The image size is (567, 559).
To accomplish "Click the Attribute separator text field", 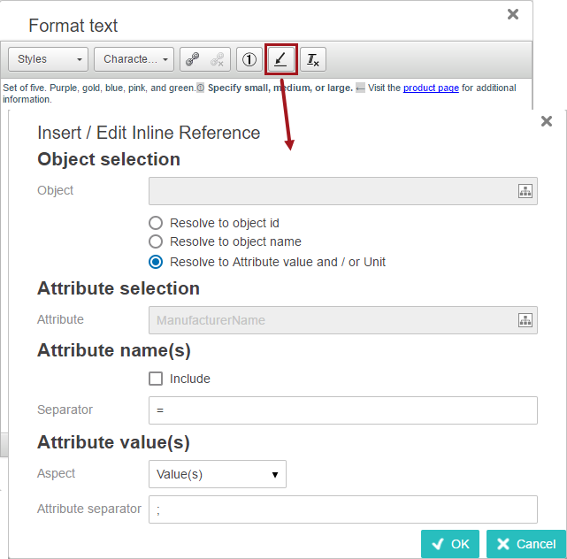I will 343,509.
